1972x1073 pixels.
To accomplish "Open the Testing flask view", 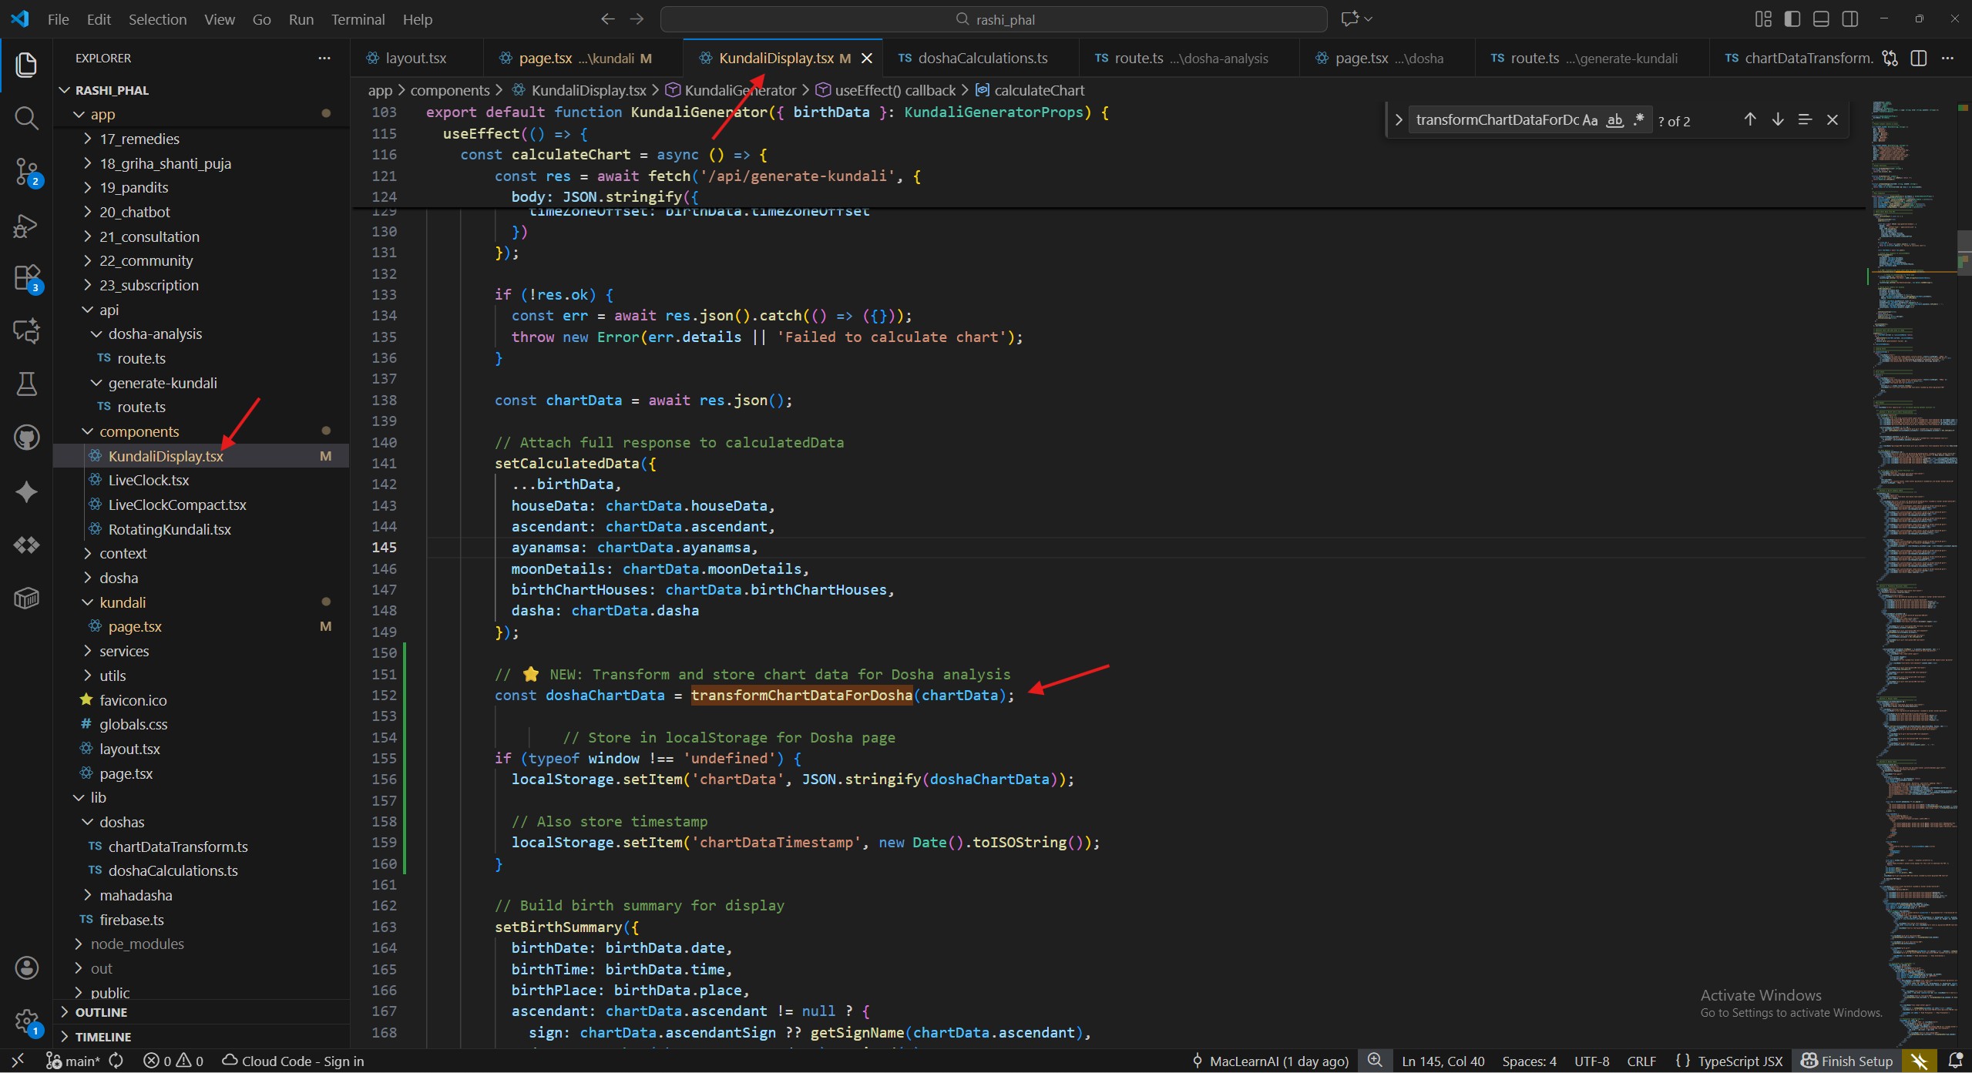I will pos(26,384).
